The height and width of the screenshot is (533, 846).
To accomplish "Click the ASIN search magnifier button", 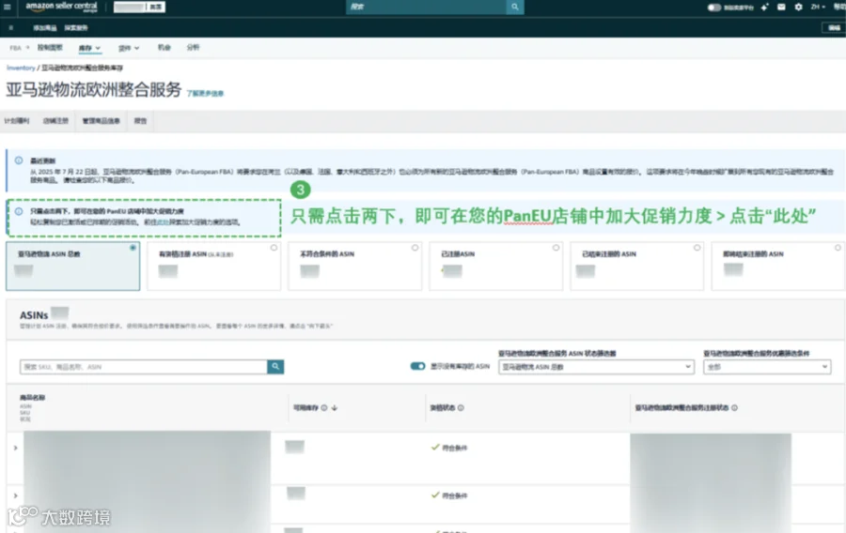I will coord(275,367).
